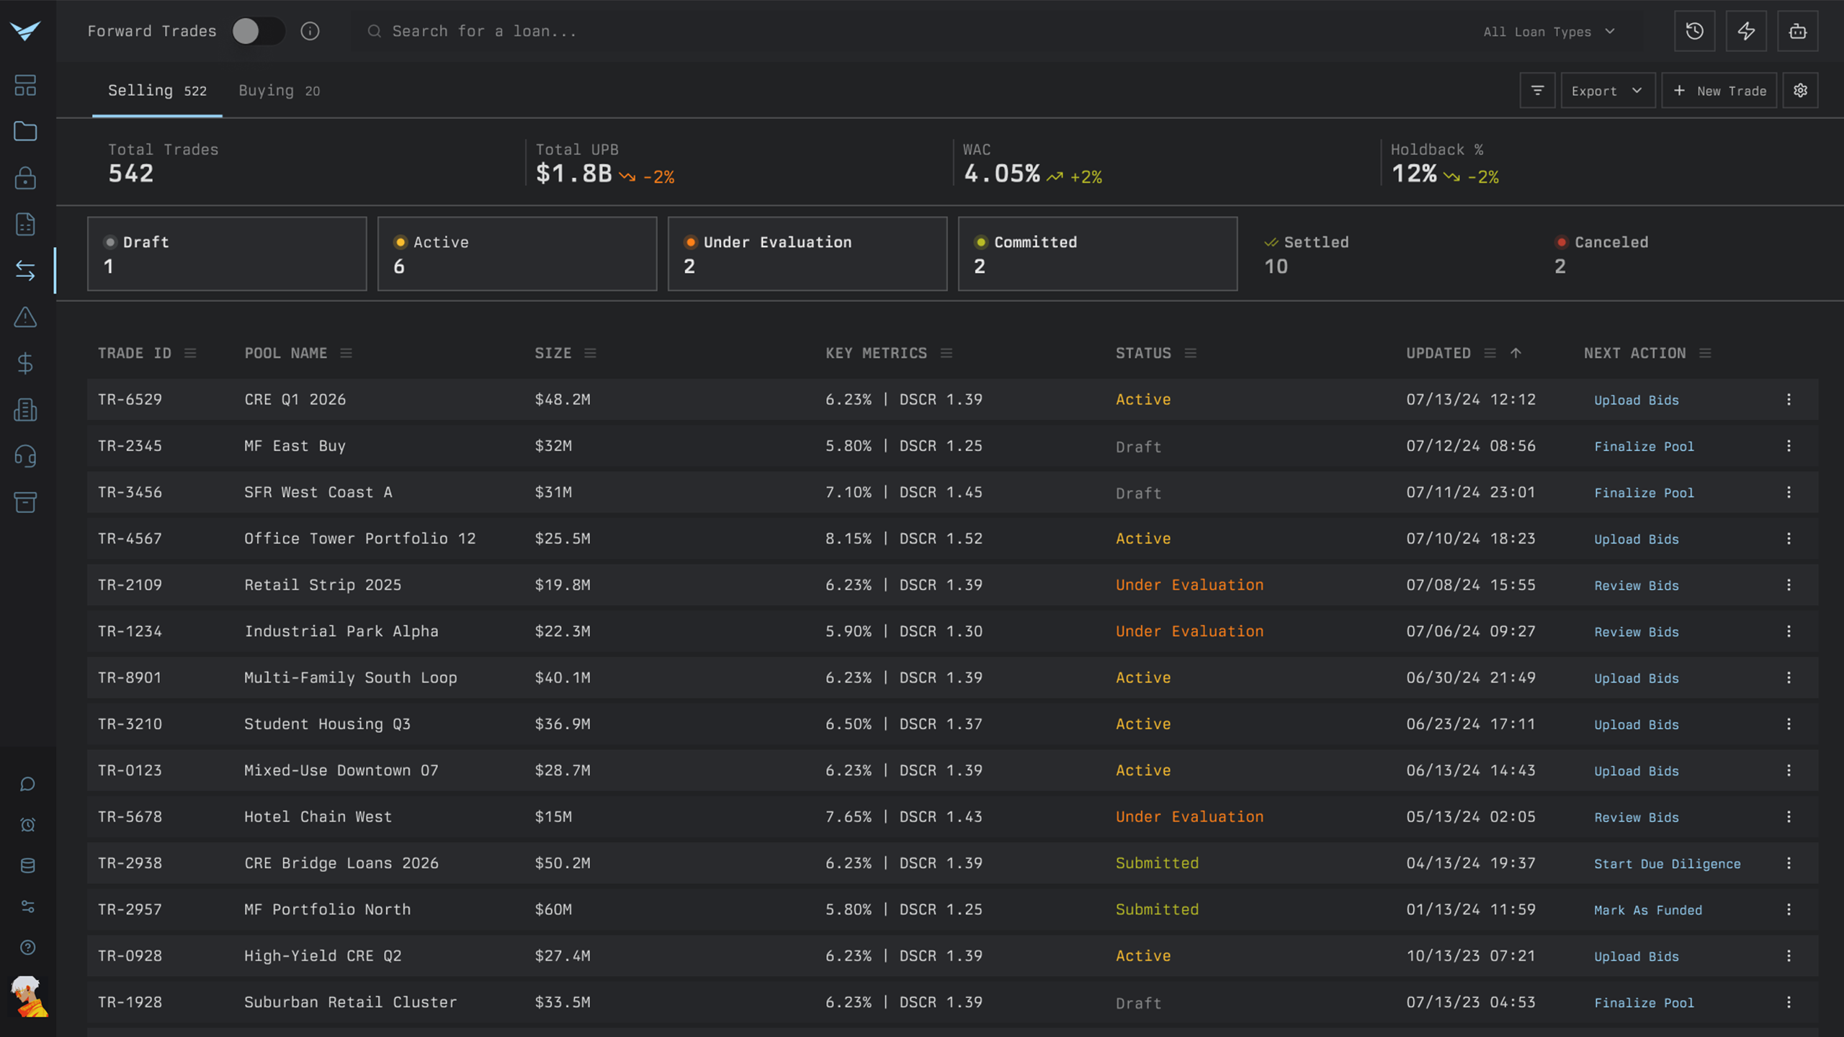Open row menu for TR-2938 CRE Bridge Loans
The image size is (1844, 1037).
(x=1789, y=863)
